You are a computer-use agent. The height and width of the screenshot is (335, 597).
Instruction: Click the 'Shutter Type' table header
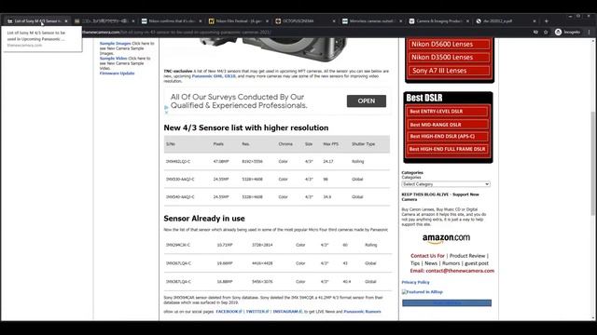click(363, 144)
